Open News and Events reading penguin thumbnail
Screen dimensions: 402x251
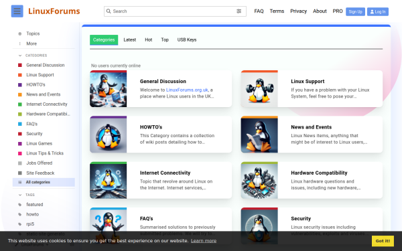[x=259, y=135]
